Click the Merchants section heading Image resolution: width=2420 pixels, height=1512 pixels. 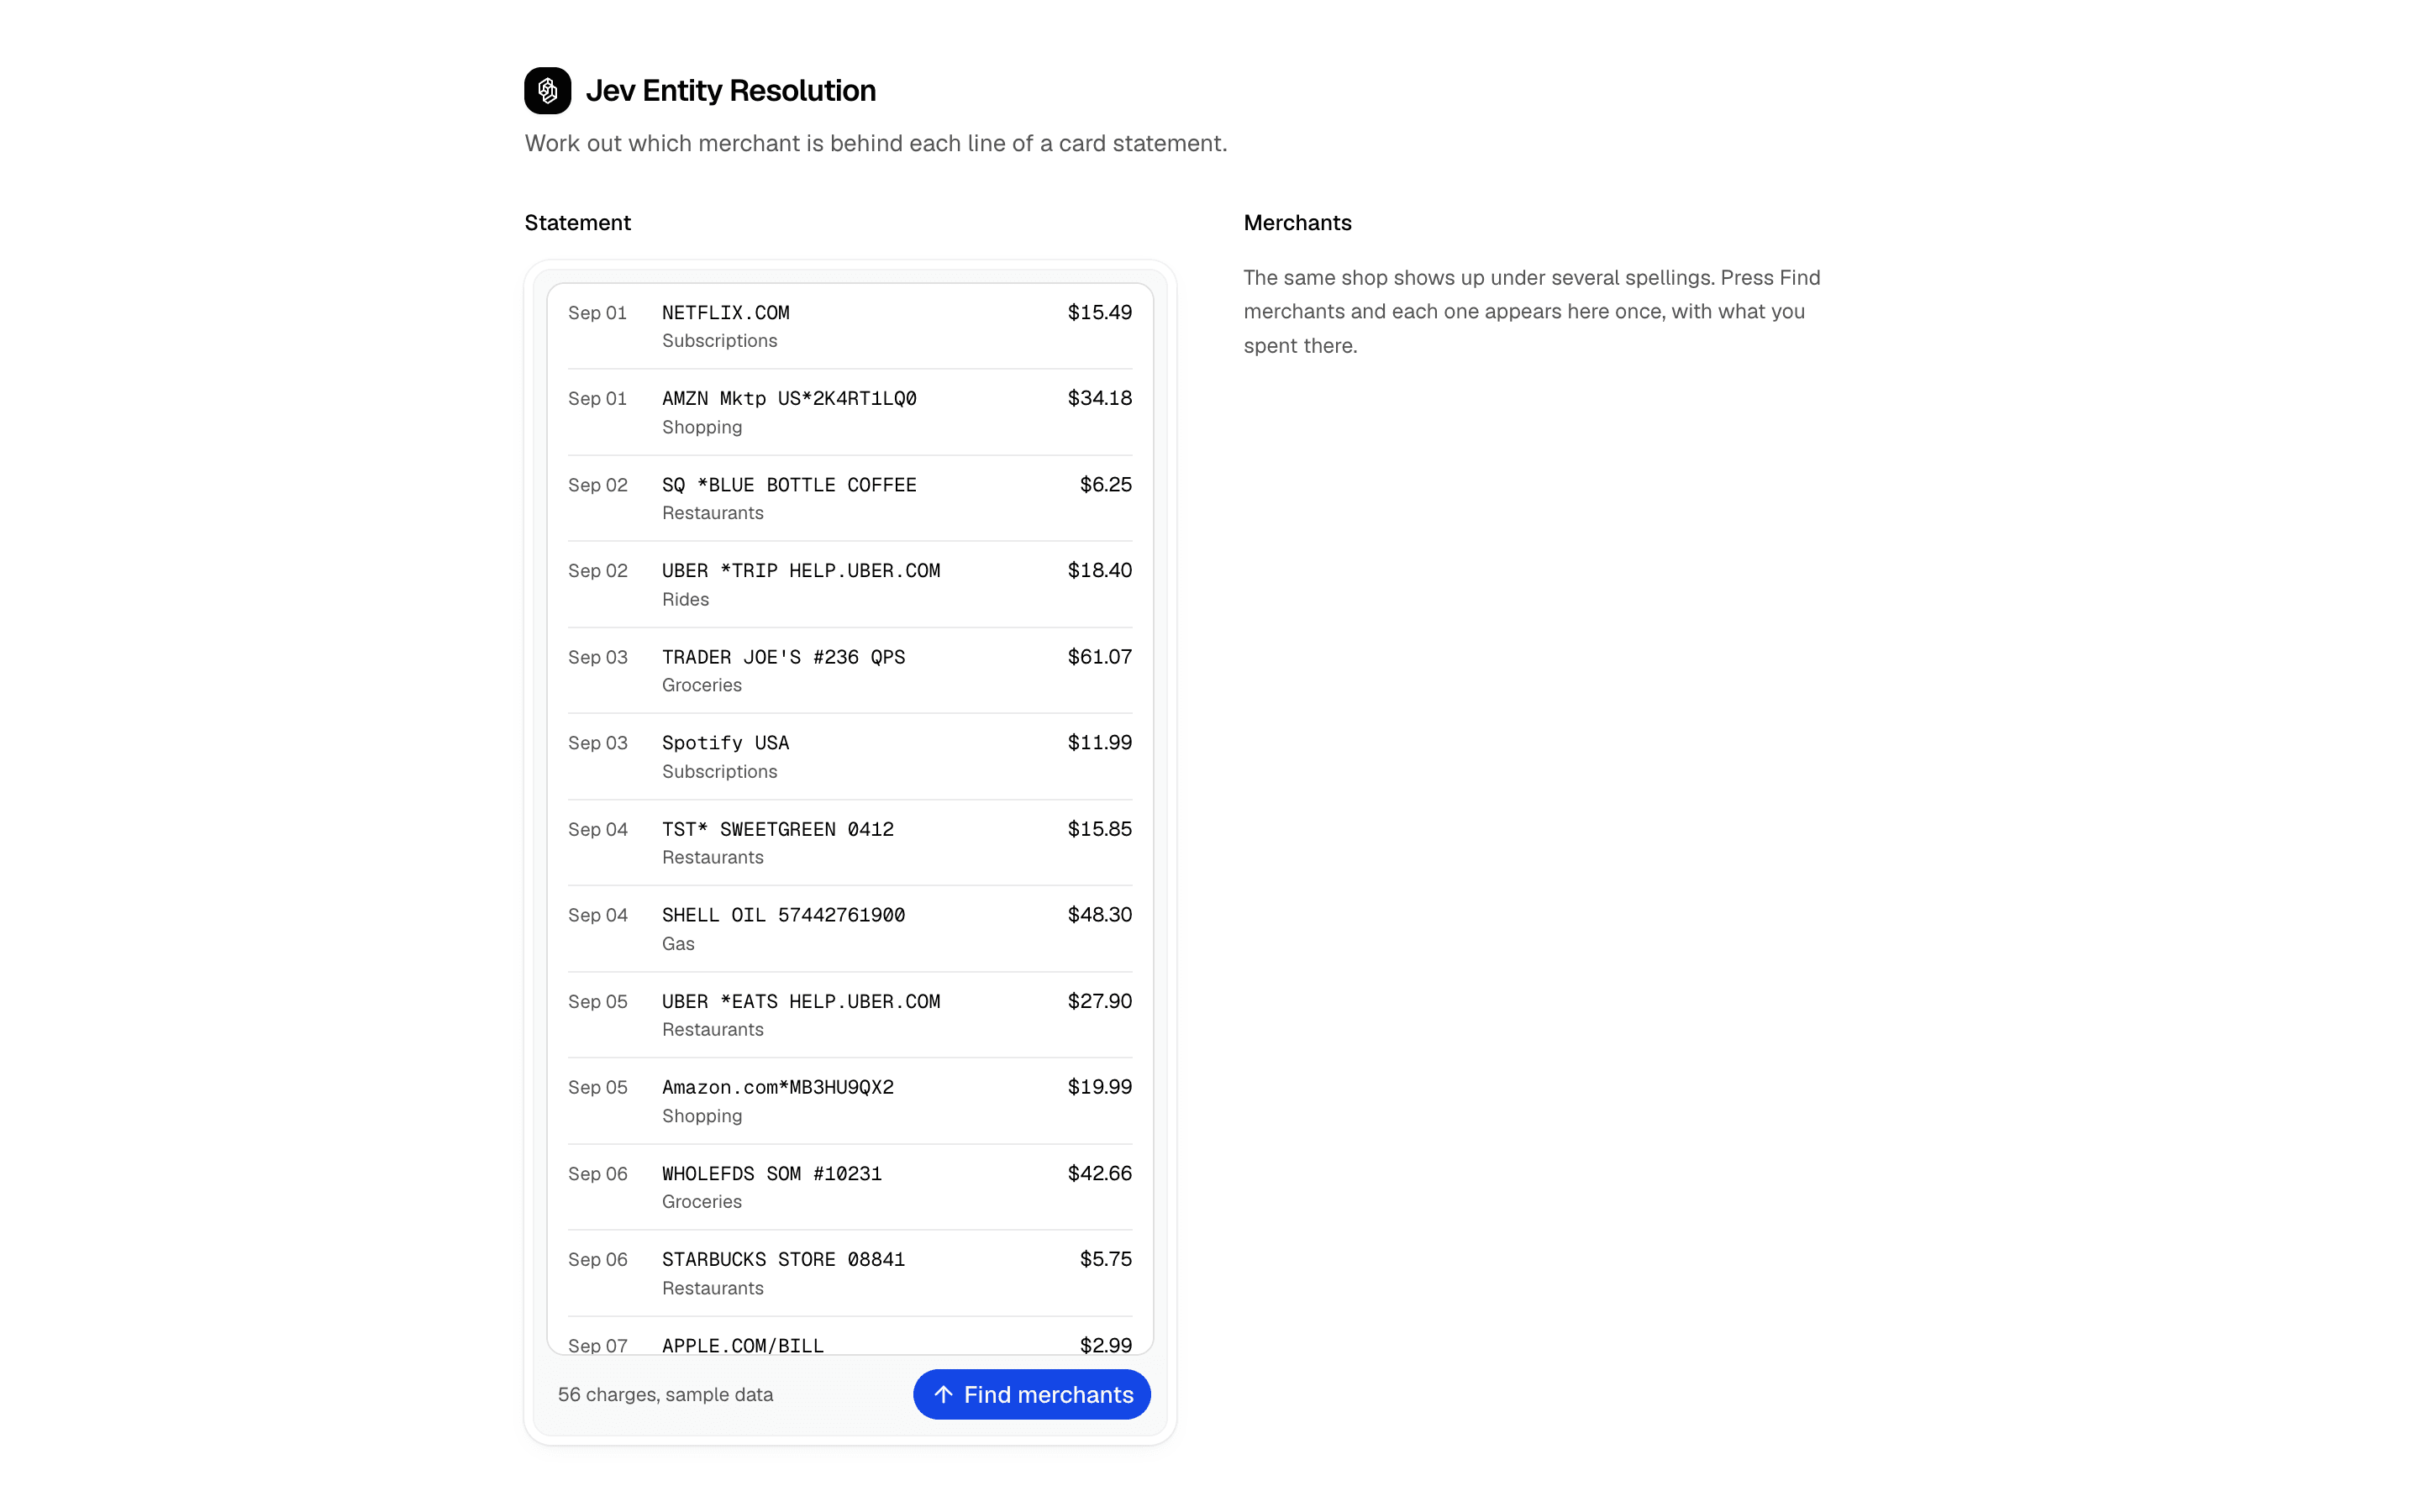point(1297,222)
